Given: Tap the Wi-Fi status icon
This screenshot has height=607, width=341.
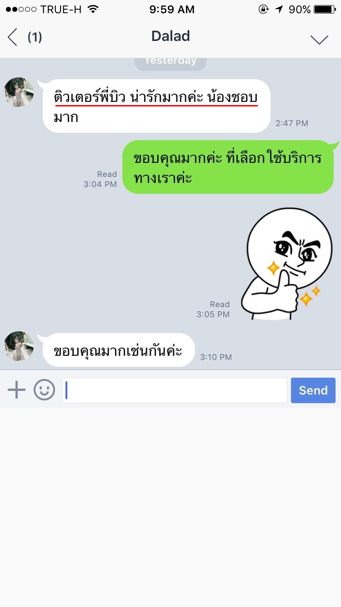Looking at the screenshot, I should (93, 9).
